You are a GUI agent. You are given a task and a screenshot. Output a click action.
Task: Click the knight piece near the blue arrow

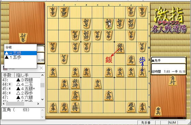131,60
